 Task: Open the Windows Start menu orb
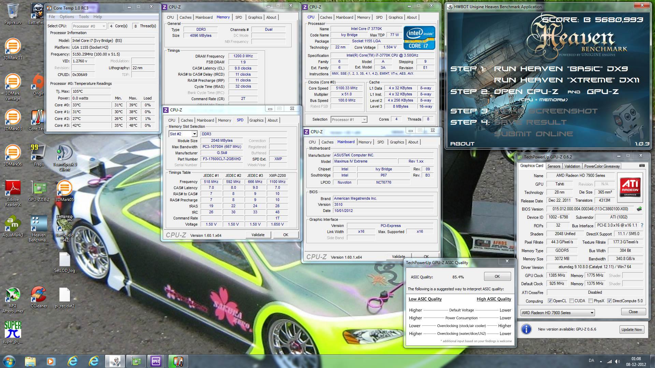point(9,361)
